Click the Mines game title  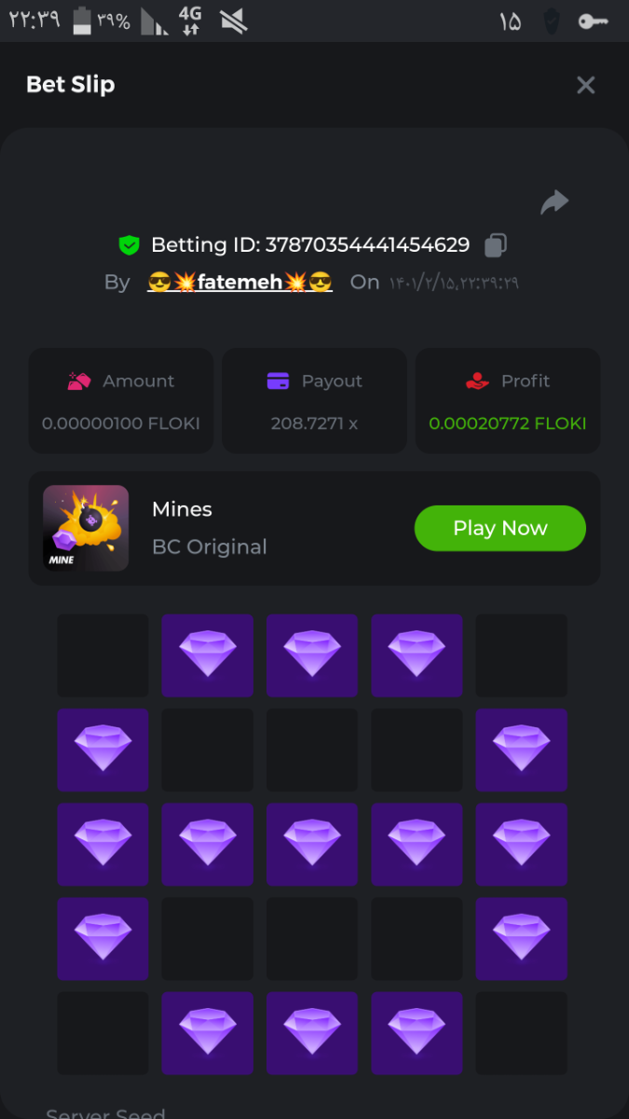[x=182, y=509]
